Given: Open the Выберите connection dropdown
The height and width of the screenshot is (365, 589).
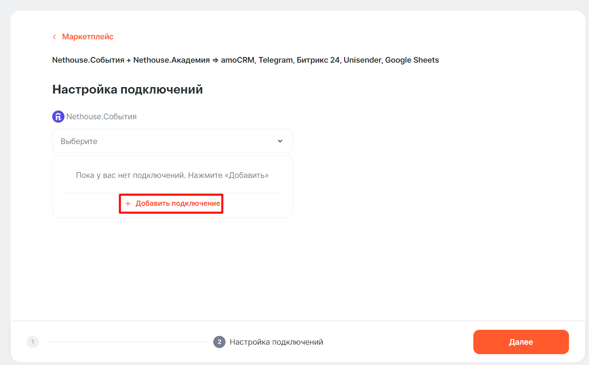Looking at the screenshot, I should coord(172,141).
